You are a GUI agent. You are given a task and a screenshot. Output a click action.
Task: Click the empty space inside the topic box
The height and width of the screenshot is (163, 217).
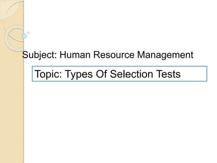click(193, 74)
